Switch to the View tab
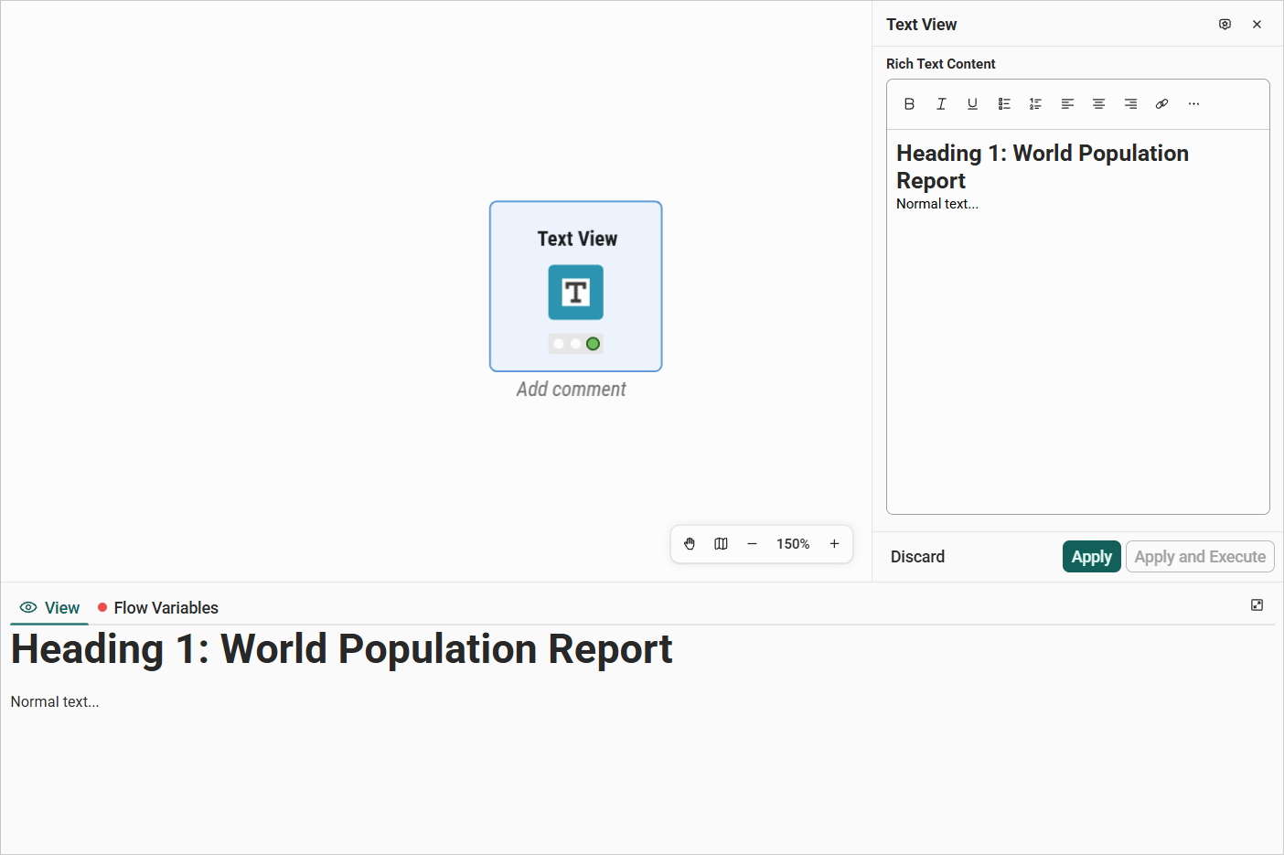This screenshot has height=855, width=1284. click(x=50, y=608)
